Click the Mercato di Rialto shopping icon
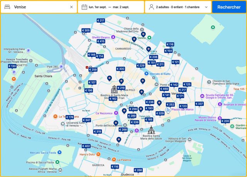Viewport: 247px width, 177px height. pyautogui.click(x=146, y=73)
